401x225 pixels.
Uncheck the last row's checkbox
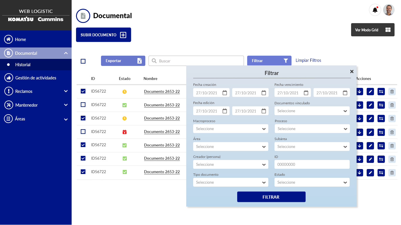(x=83, y=172)
